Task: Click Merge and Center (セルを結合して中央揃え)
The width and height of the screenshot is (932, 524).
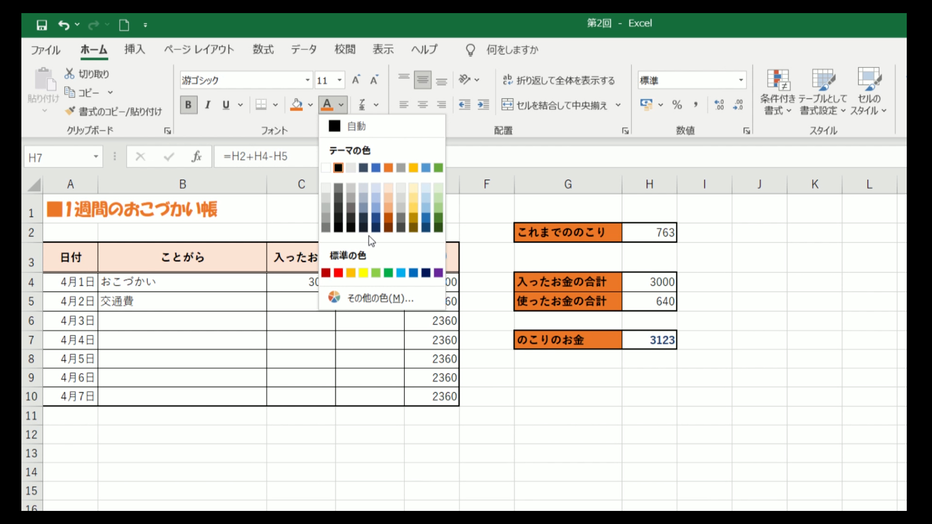Action: (554, 105)
